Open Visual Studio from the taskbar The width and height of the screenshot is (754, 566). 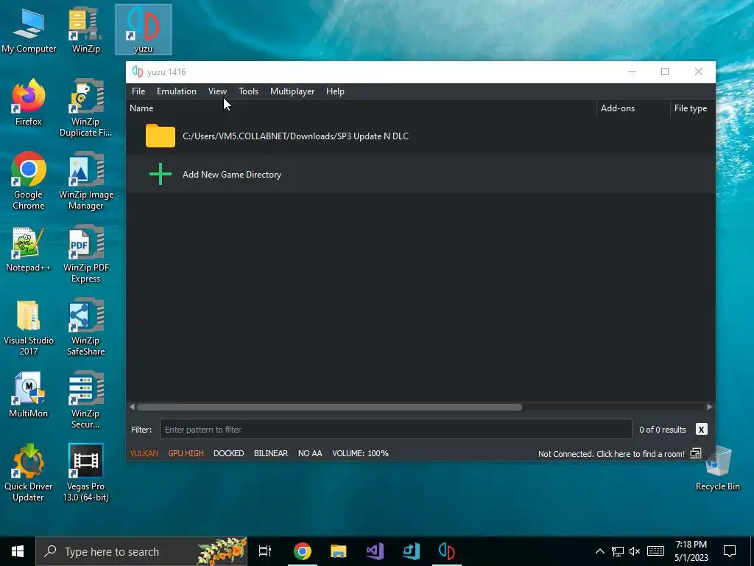point(375,551)
